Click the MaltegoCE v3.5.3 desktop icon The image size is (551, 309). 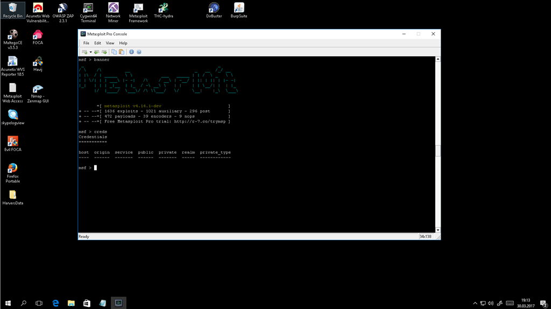coord(13,39)
